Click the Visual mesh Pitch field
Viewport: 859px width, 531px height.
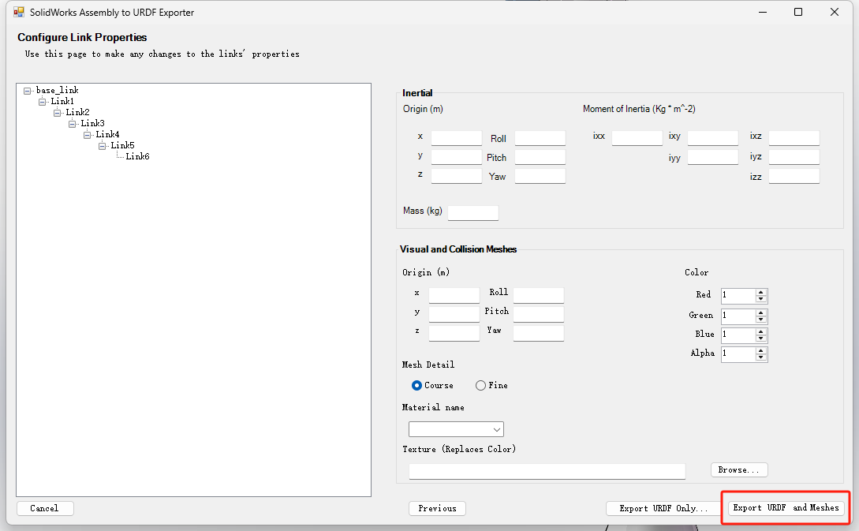(539, 315)
